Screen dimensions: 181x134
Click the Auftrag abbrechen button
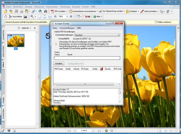click(x=76, y=64)
